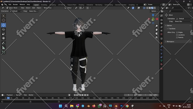This screenshot has width=193, height=109.
Task: Switch to the UV Editing workspace tab
Action: 61,5
